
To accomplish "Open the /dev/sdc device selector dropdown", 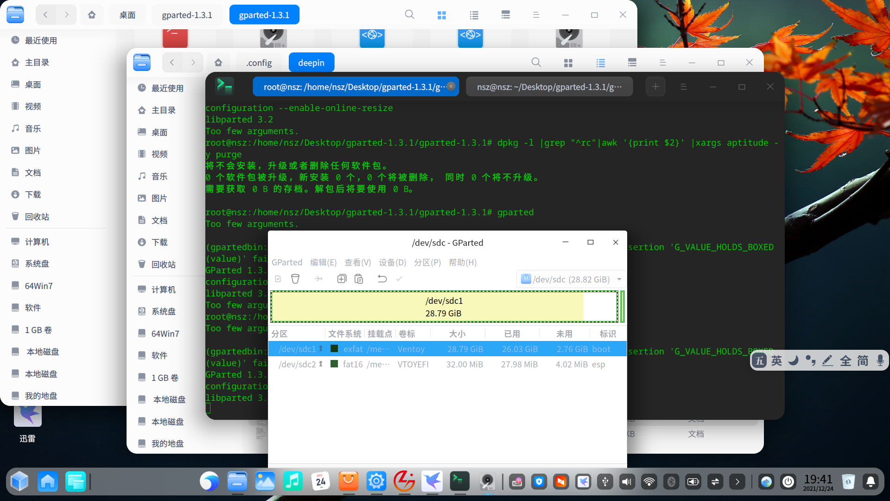I will click(x=572, y=279).
